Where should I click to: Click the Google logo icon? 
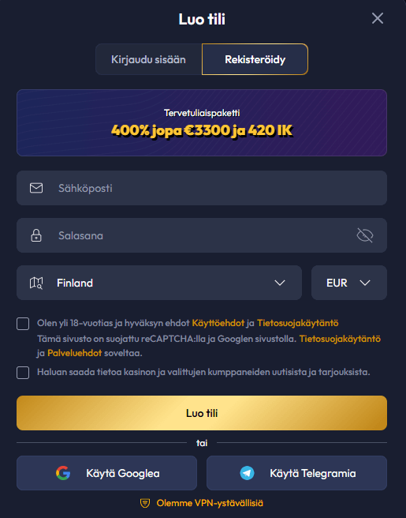(63, 473)
